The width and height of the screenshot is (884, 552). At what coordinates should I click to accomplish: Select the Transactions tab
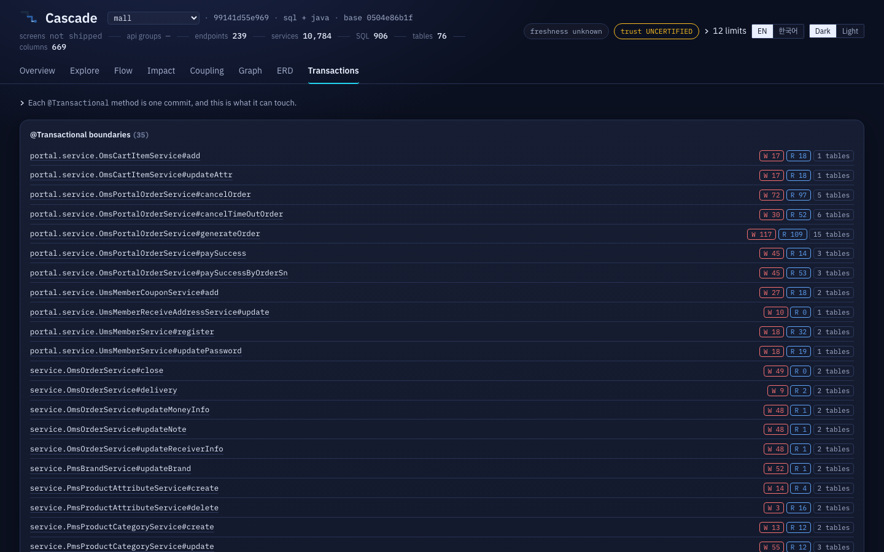333,71
